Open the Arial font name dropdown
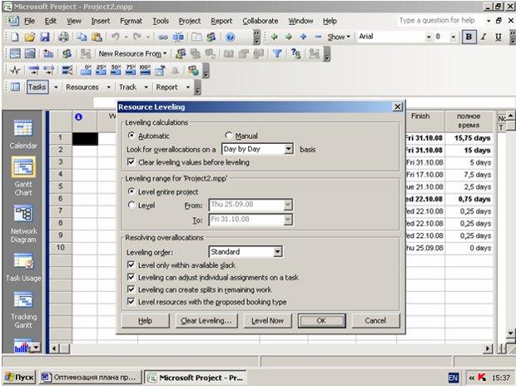Screen dimensions: 516x386 tap(429, 37)
